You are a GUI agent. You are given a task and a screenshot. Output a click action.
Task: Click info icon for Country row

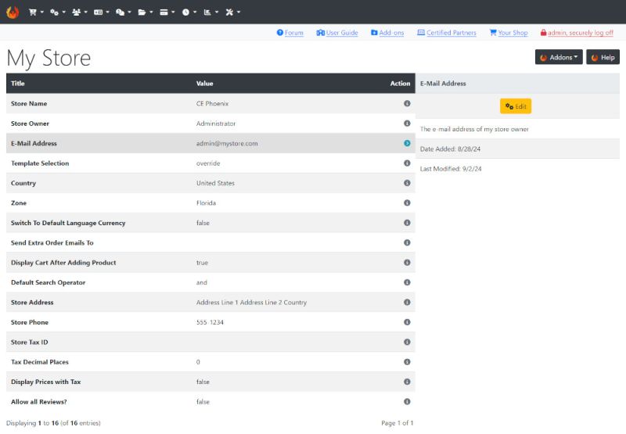pyautogui.click(x=407, y=183)
